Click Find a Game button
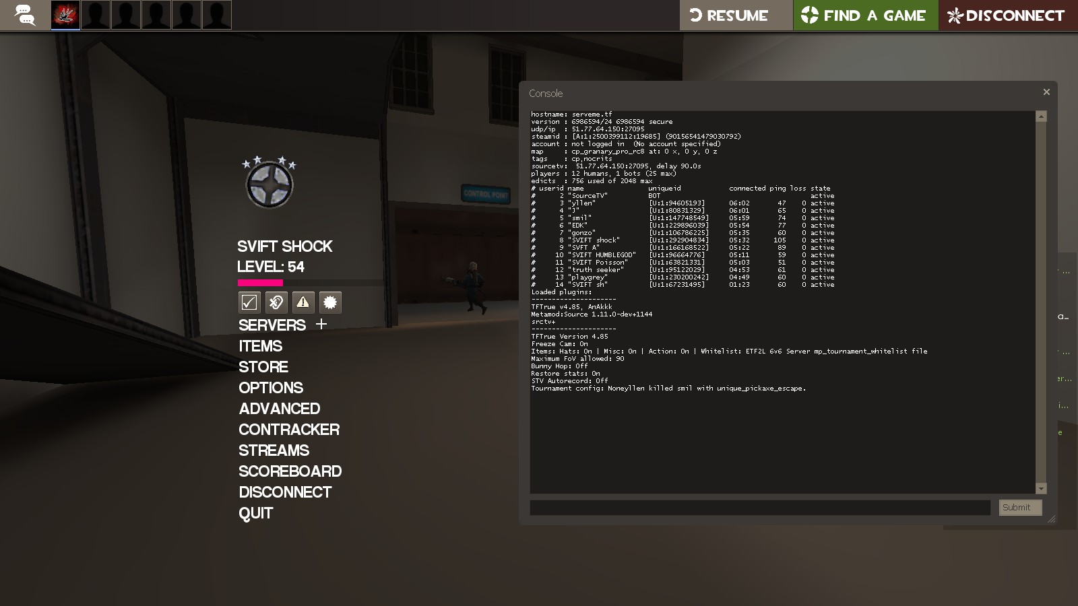Image resolution: width=1078 pixels, height=606 pixels. tap(866, 15)
